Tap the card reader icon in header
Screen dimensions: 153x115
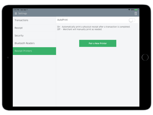click(x=136, y=14)
